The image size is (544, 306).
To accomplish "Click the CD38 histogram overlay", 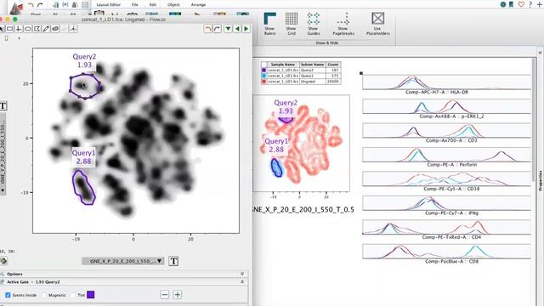I will (446, 179).
